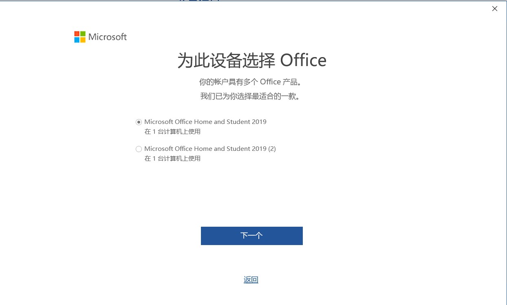Click the Microsoft logo
The width and height of the screenshot is (507, 305).
[100, 37]
